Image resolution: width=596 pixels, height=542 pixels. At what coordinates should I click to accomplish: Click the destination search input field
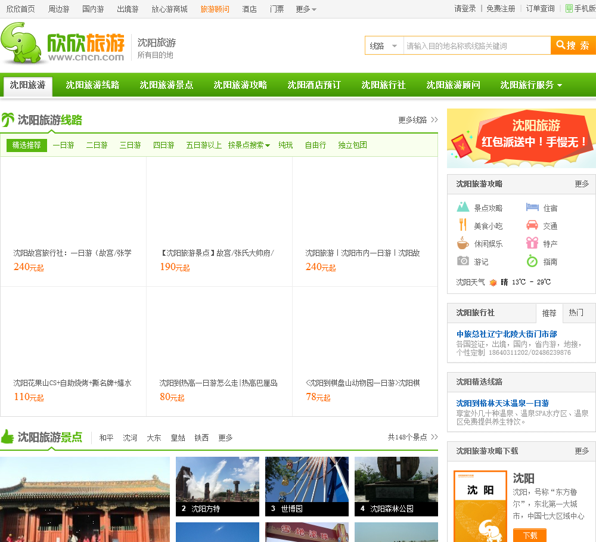point(477,46)
